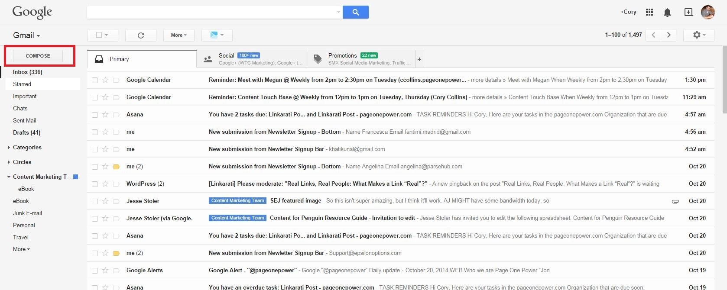
Task: Tick the checkbox beside the WordPress email
Action: 94,184
